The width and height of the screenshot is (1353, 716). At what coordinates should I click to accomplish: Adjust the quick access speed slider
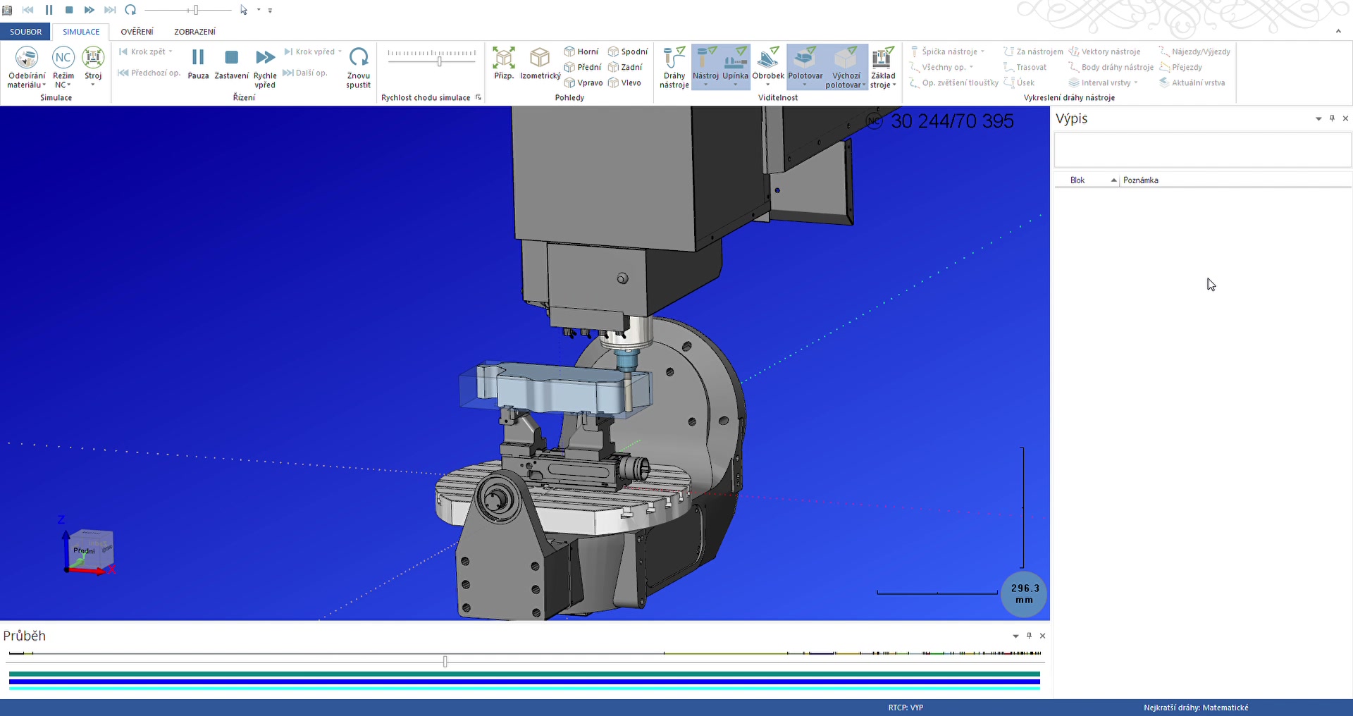click(196, 10)
